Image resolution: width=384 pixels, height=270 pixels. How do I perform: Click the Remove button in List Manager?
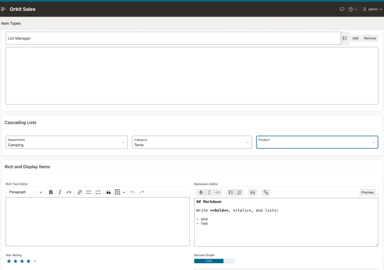(x=370, y=38)
